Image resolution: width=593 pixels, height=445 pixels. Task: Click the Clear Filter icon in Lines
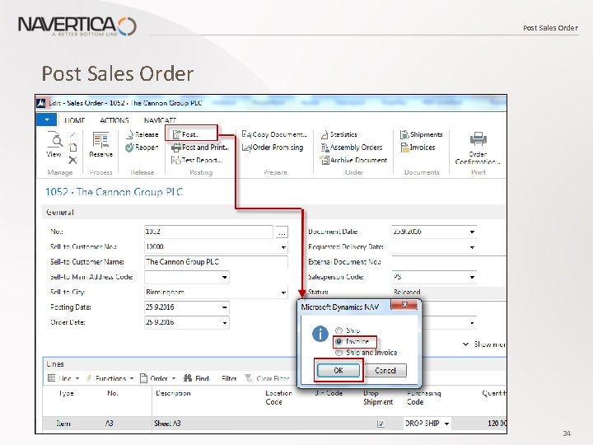(x=249, y=378)
